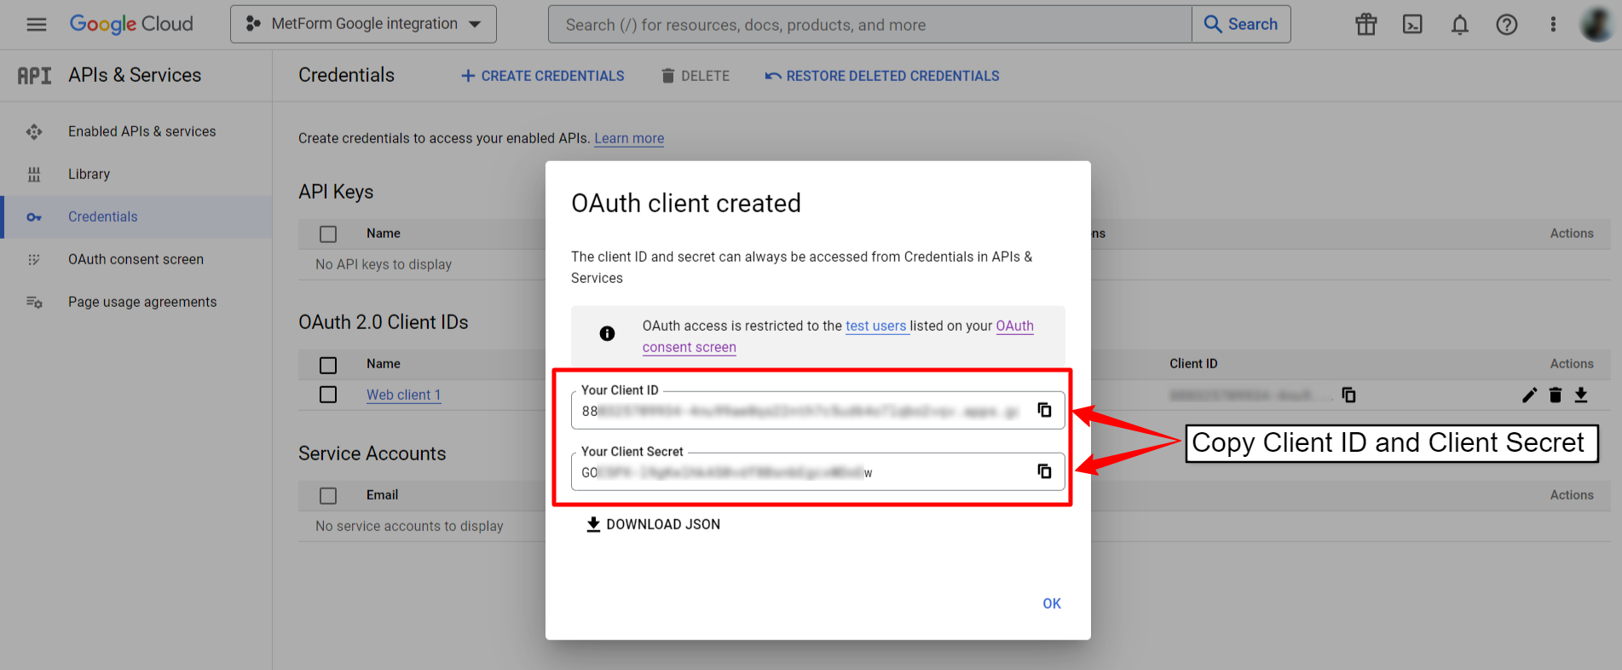The height and width of the screenshot is (670, 1622).
Task: Toggle OAuth 2.0 Client IDs select-all checkbox
Action: [x=328, y=365]
